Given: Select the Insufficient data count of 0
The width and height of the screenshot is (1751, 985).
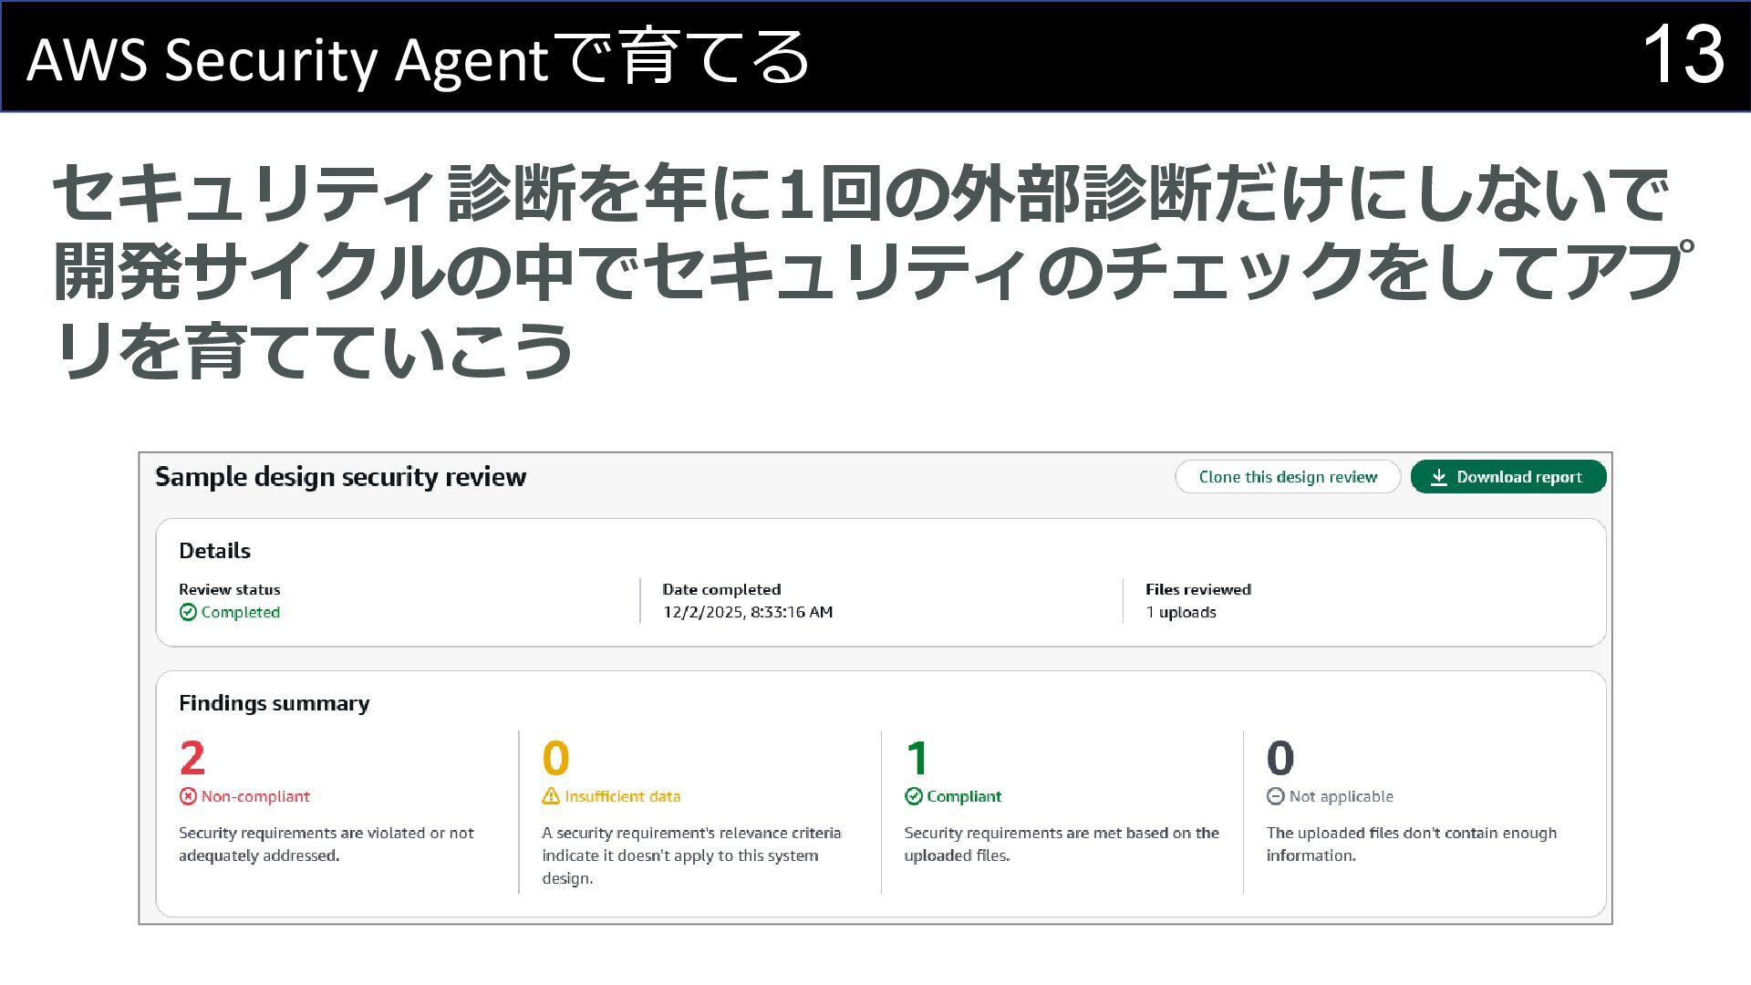Looking at the screenshot, I should click(555, 758).
